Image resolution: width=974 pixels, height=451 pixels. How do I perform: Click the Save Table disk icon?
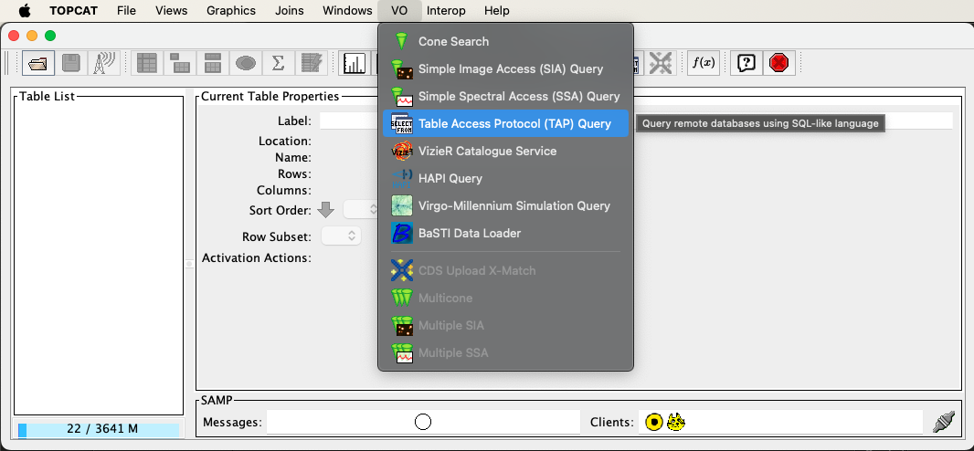coord(70,63)
